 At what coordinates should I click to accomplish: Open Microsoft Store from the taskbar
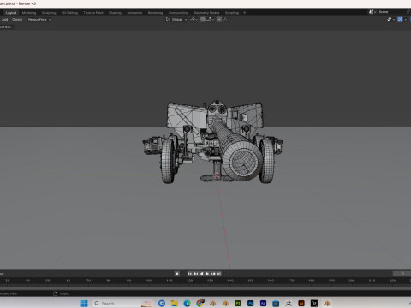[x=276, y=303]
